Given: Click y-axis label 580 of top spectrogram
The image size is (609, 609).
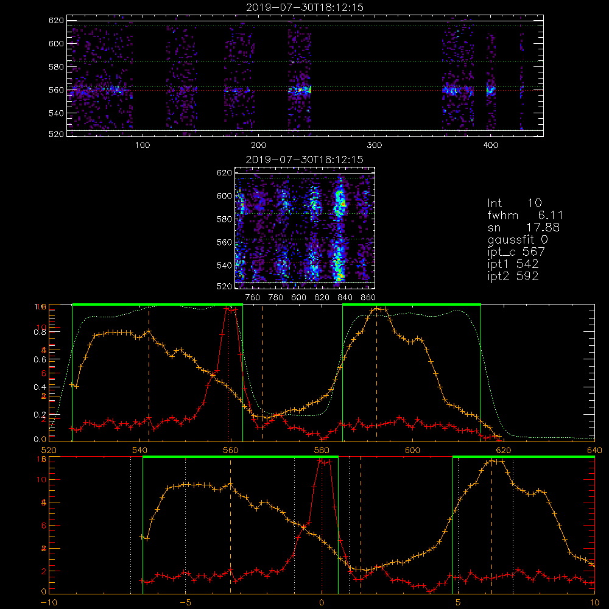Looking at the screenshot, I should (x=56, y=67).
